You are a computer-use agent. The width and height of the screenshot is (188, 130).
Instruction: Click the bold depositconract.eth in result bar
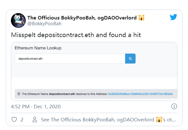[62, 94]
